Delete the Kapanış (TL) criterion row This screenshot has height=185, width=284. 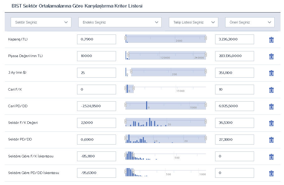pyautogui.click(x=271, y=40)
